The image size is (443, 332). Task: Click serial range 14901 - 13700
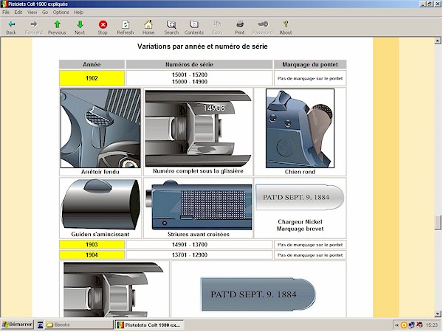(190, 244)
